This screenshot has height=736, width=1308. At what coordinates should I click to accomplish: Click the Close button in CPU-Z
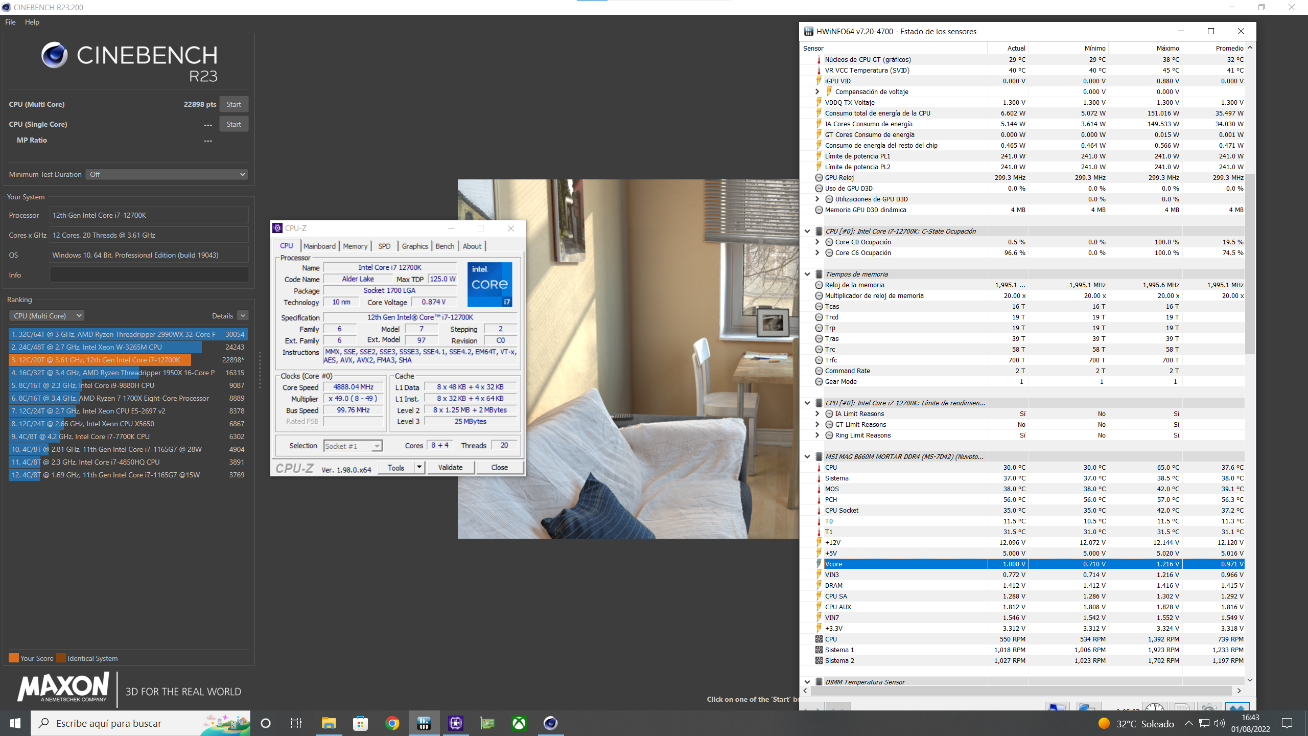500,467
